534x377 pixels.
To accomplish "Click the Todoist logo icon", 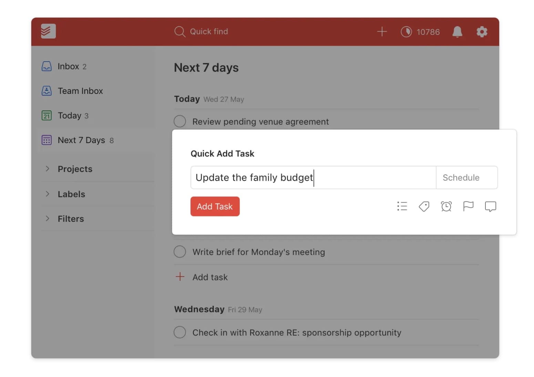I will tap(48, 31).
